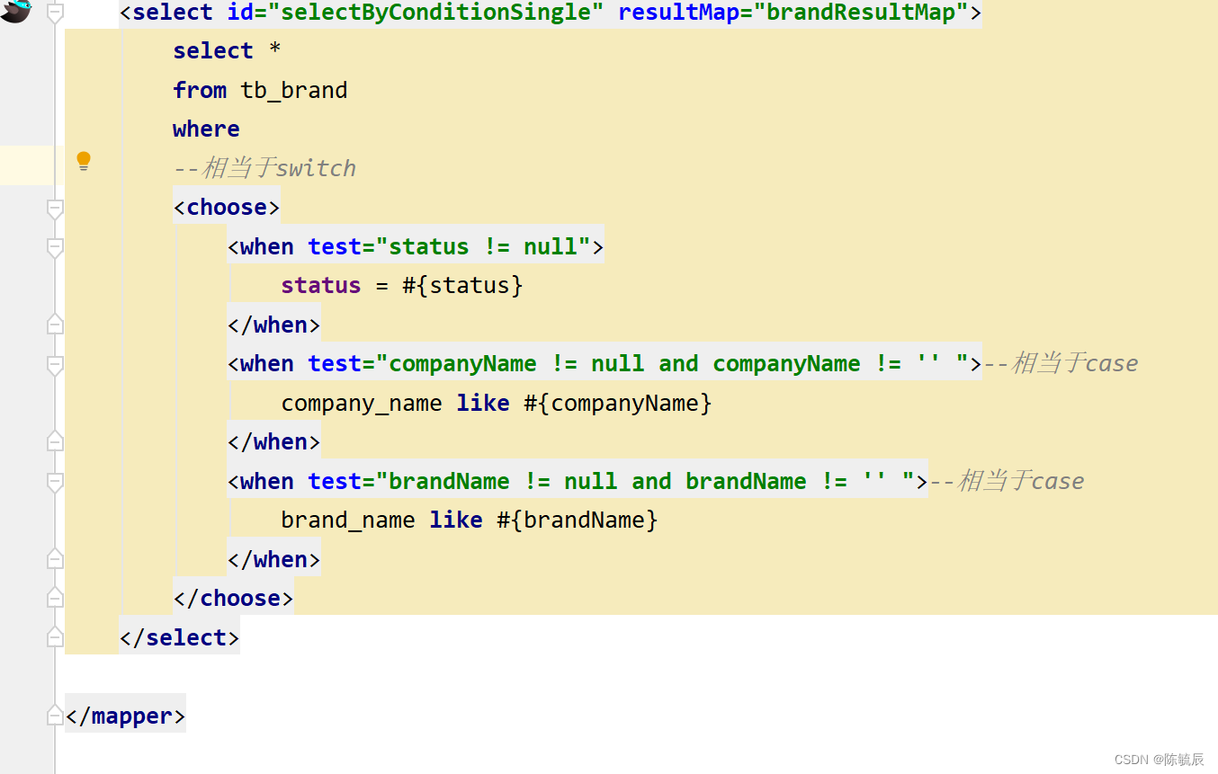This screenshot has height=774, width=1218.
Task: Click the "where" keyword
Action: (x=206, y=129)
